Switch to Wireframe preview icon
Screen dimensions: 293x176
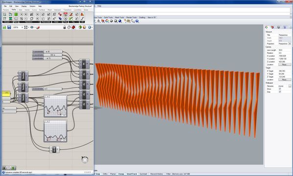[x=69, y=27]
